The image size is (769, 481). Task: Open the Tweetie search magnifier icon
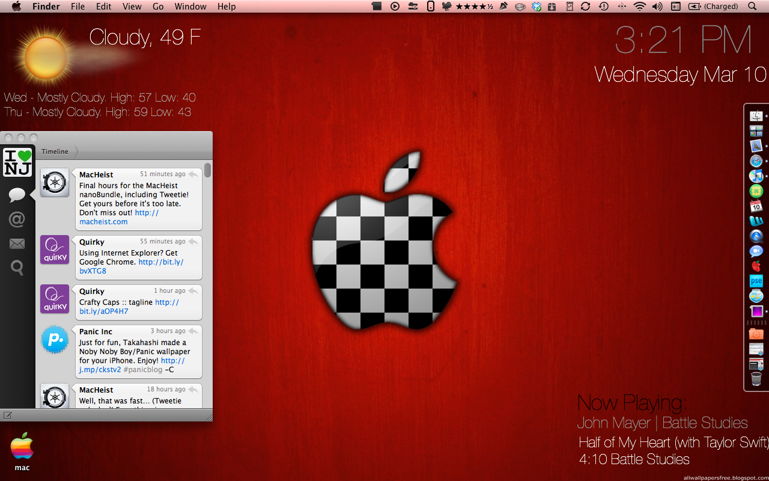[17, 268]
